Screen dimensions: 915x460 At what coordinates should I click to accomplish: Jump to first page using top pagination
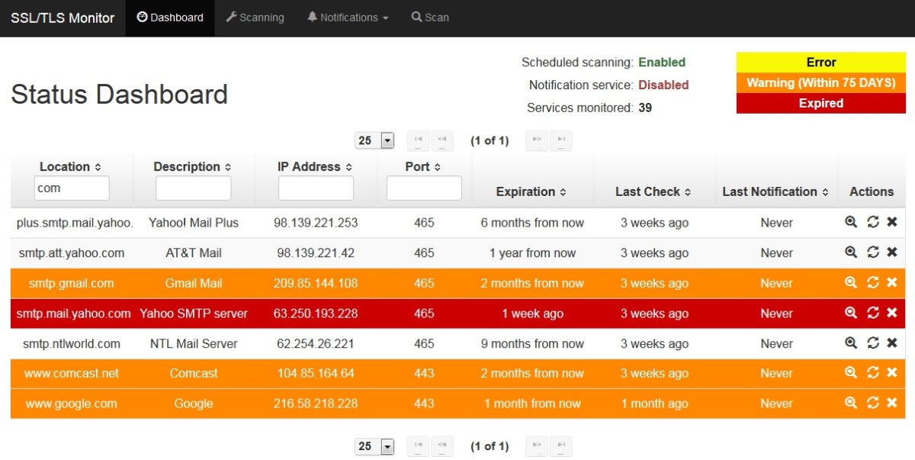point(417,140)
